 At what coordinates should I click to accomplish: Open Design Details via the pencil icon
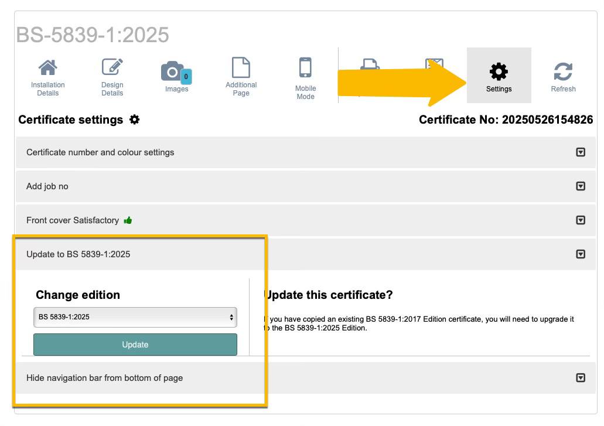[112, 67]
